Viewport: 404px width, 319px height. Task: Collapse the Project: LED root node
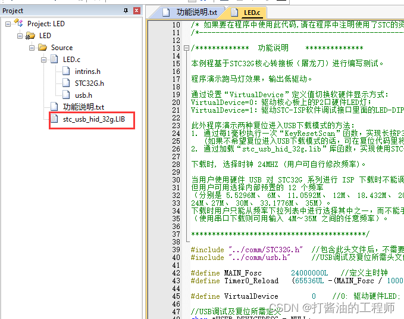tap(8, 24)
